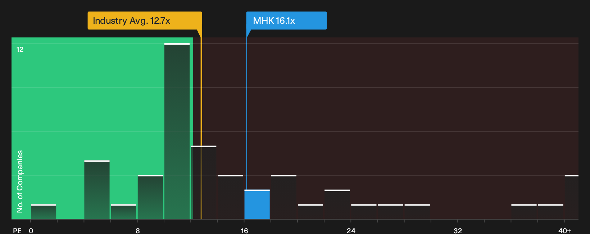Click the 40+ bar at right edge
Viewport: 590px width, 234px height.
click(x=571, y=197)
